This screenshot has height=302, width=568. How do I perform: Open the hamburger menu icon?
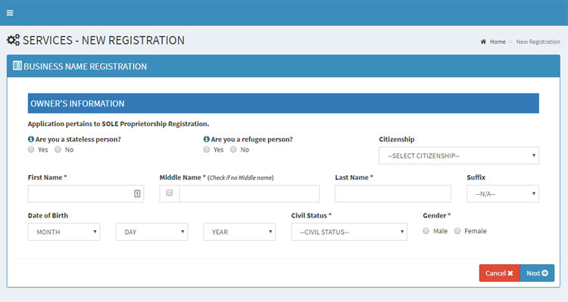(x=10, y=13)
